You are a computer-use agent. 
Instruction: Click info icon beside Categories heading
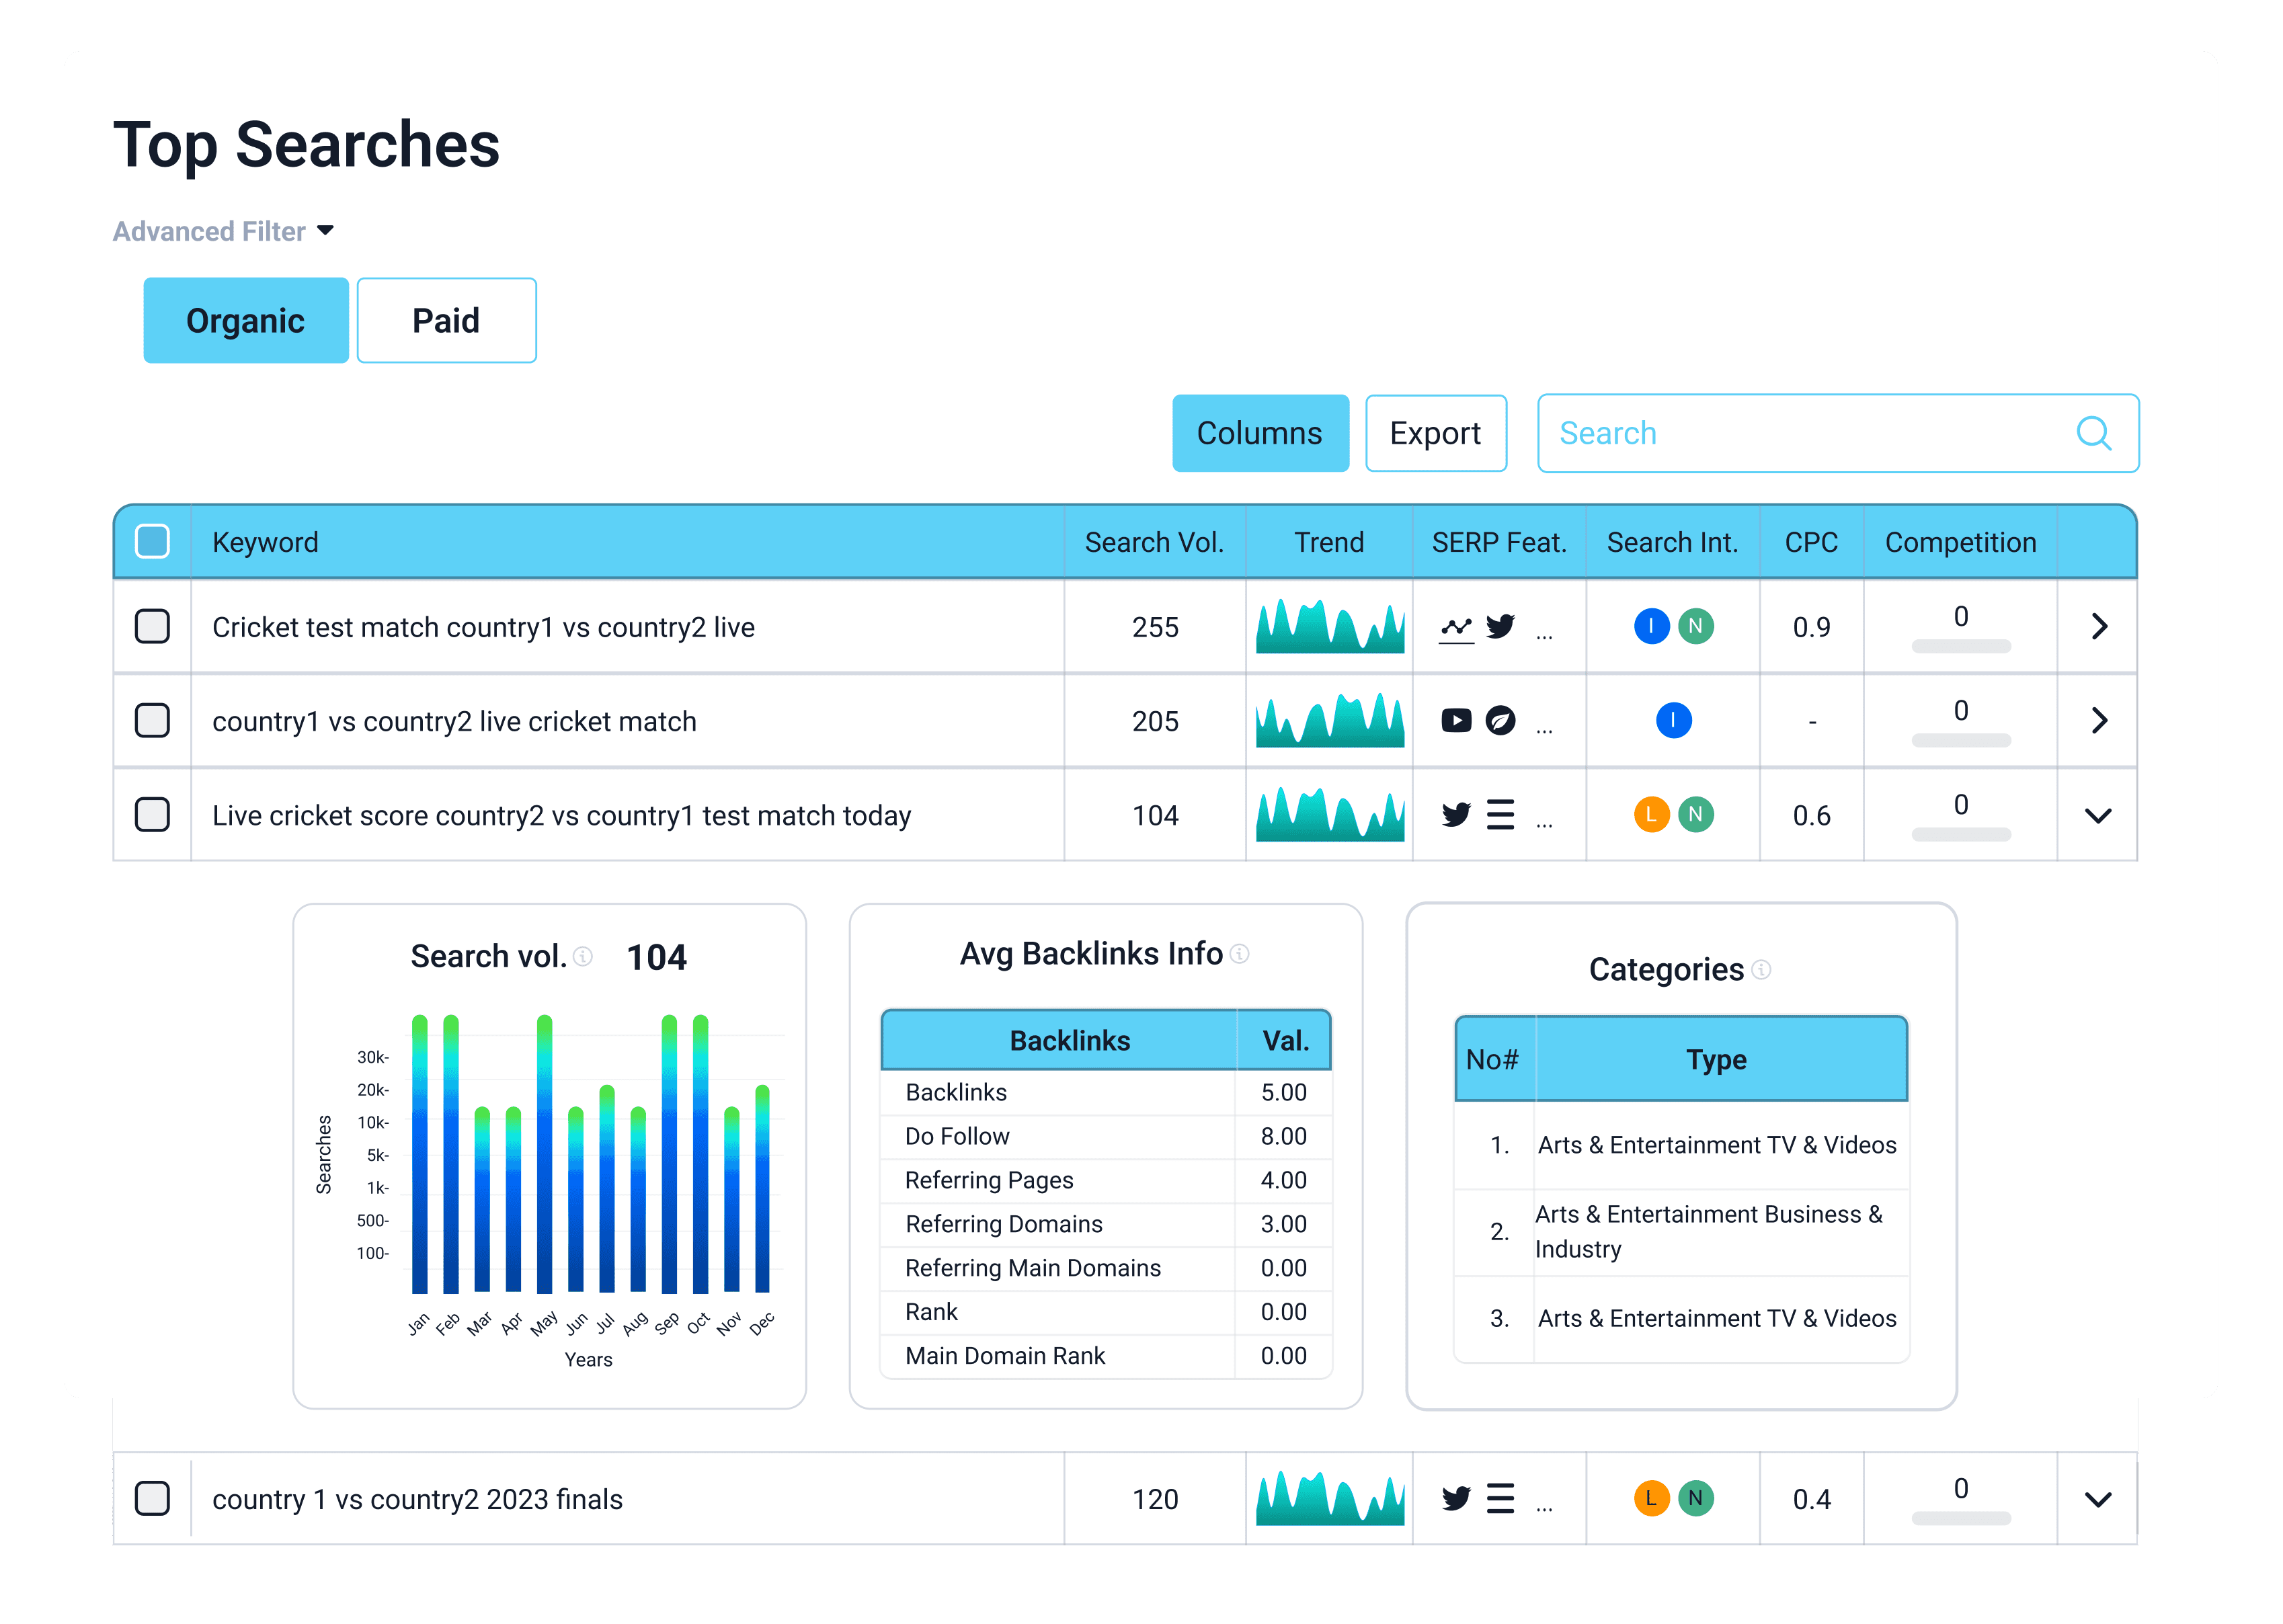[1762, 969]
